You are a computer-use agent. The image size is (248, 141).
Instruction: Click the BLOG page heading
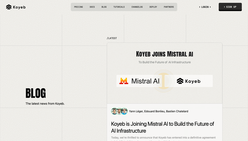(36, 93)
